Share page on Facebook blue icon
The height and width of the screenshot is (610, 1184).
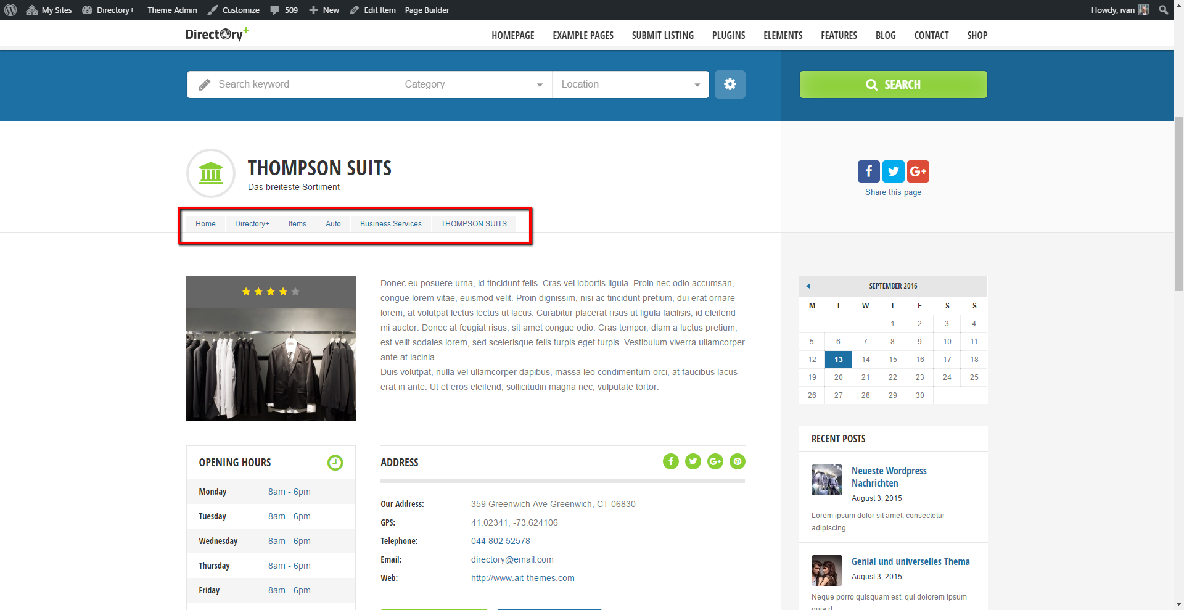point(868,171)
